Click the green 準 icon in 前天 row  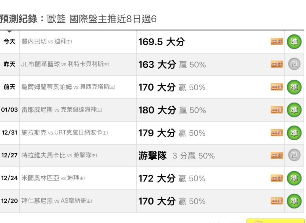tap(294, 87)
